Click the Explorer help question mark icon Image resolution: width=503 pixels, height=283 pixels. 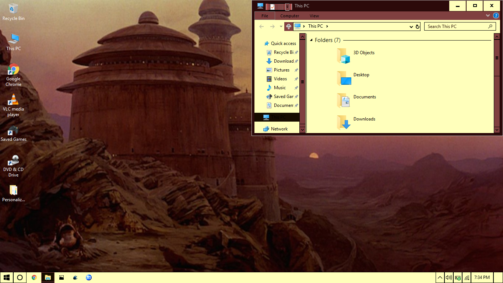pos(496,16)
